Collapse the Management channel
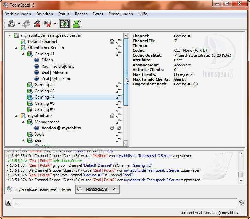 [x=23, y=122]
